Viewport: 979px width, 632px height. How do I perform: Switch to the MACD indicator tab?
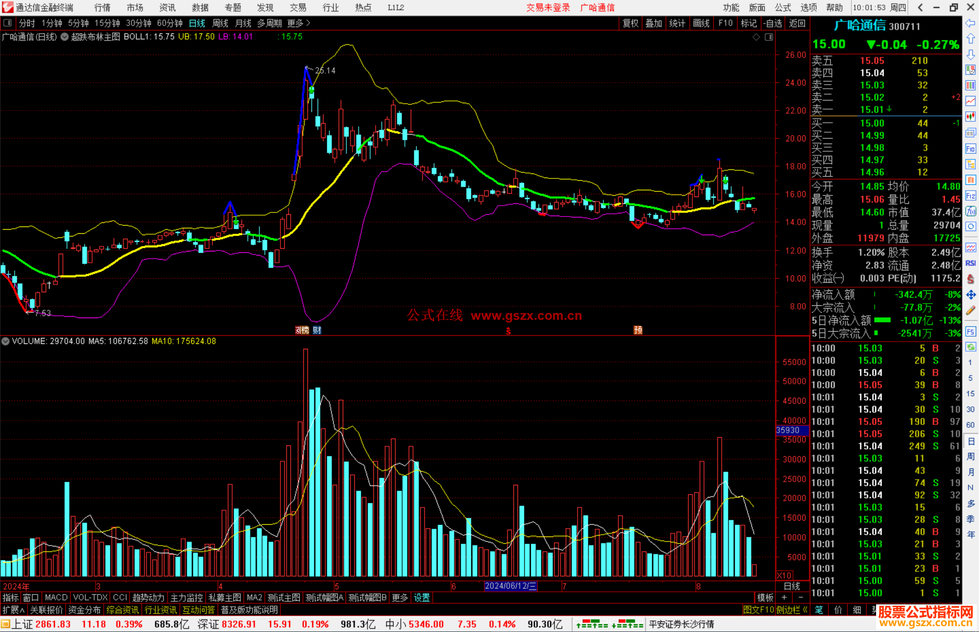pyautogui.click(x=56, y=598)
